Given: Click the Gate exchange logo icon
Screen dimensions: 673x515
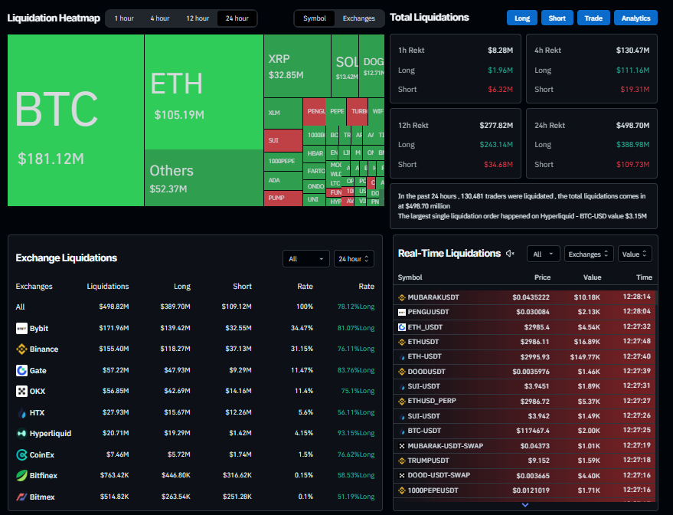Looking at the screenshot, I should [x=21, y=370].
